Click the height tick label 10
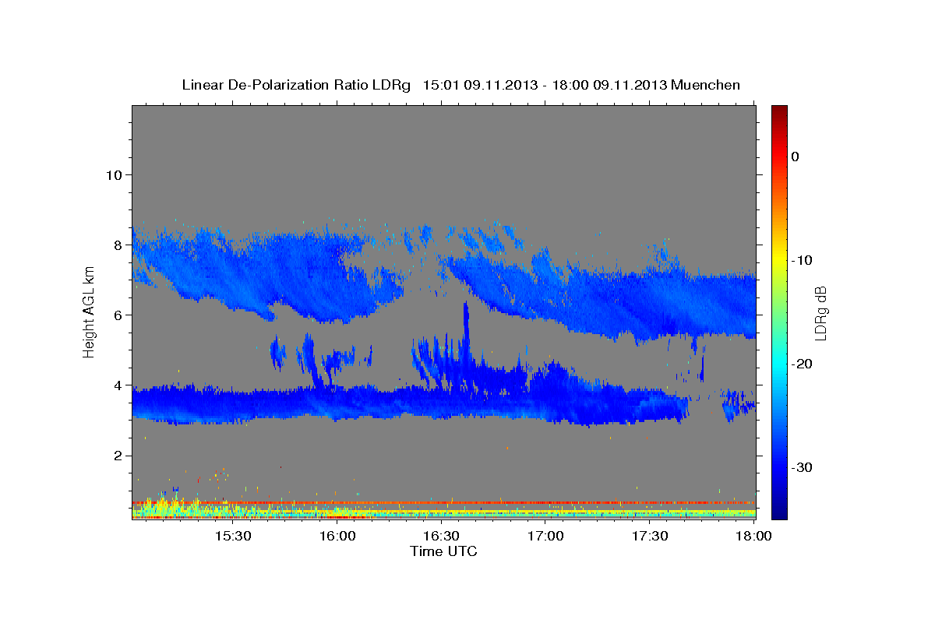This screenshot has width=935, height=623. pos(114,174)
